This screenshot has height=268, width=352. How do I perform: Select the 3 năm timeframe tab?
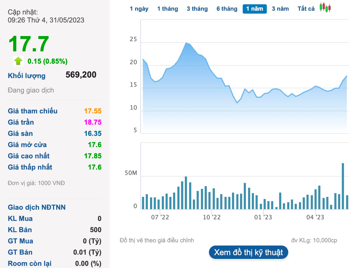click(280, 9)
